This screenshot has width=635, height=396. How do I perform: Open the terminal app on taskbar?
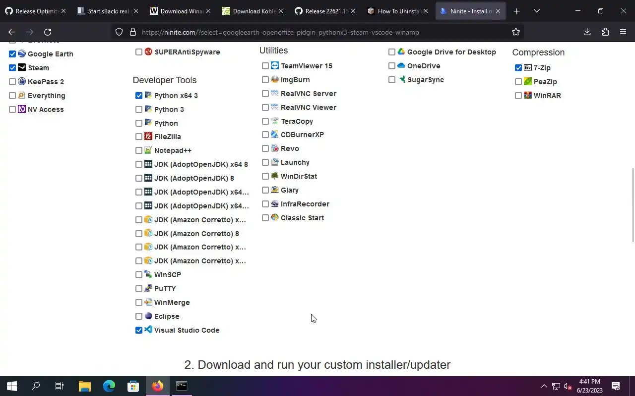coord(182,386)
